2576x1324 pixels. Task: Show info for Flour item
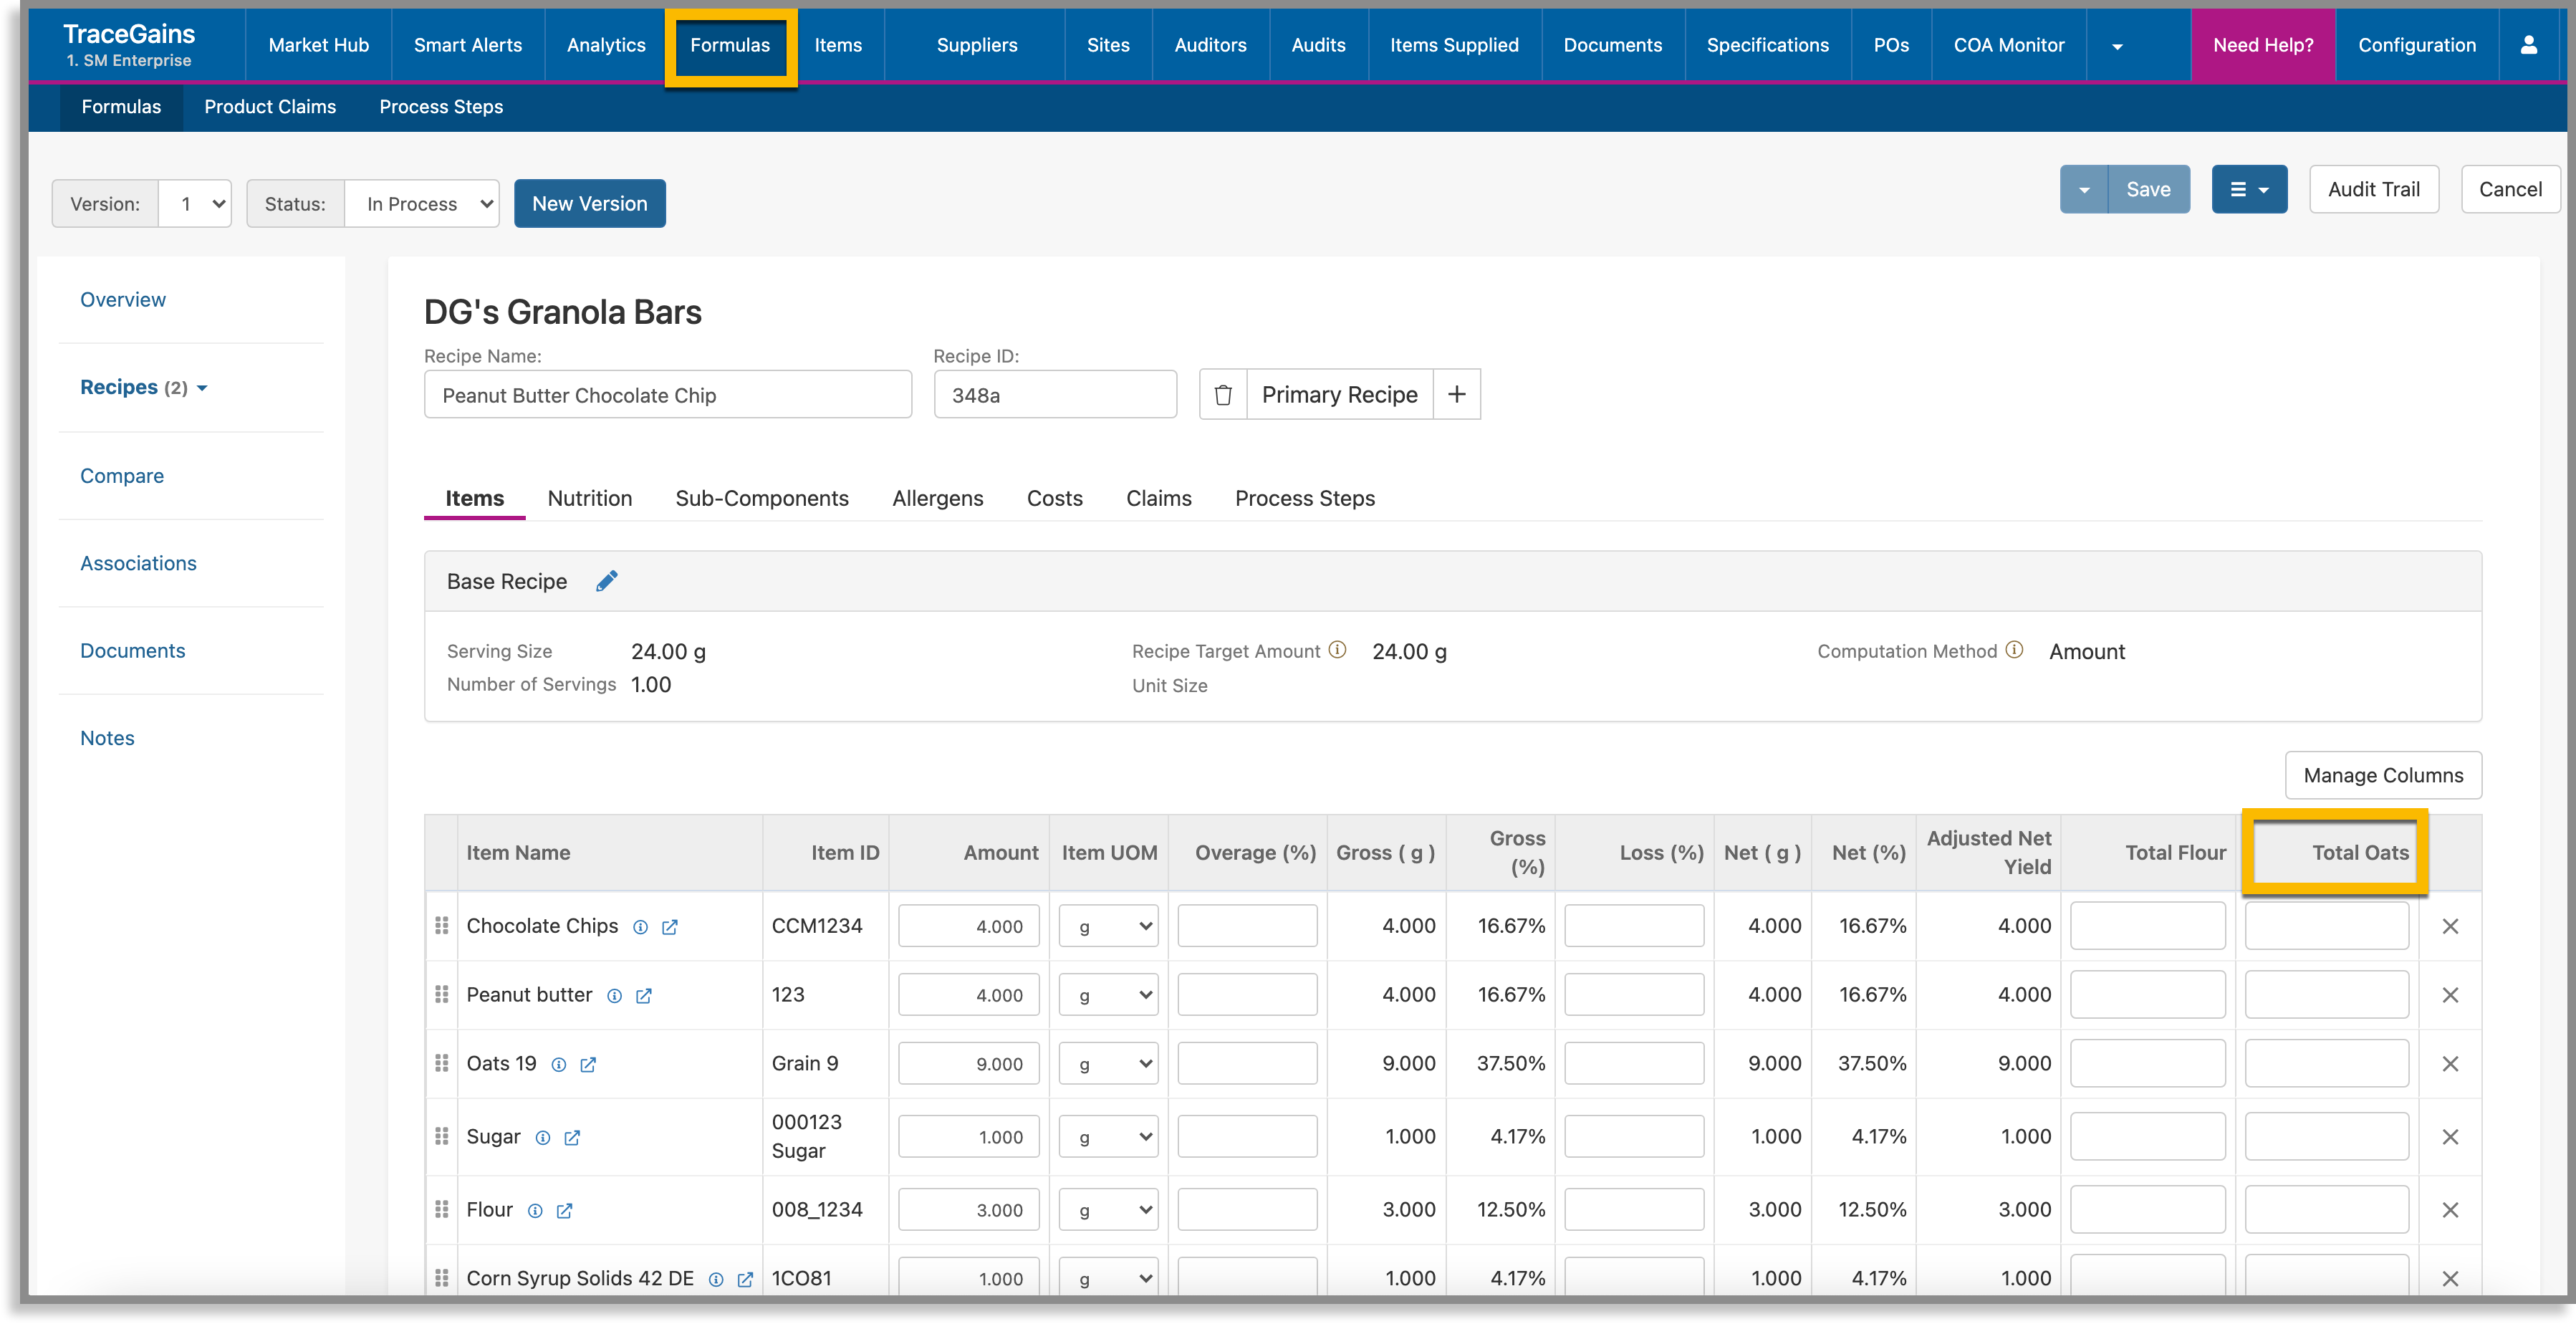[535, 1211]
